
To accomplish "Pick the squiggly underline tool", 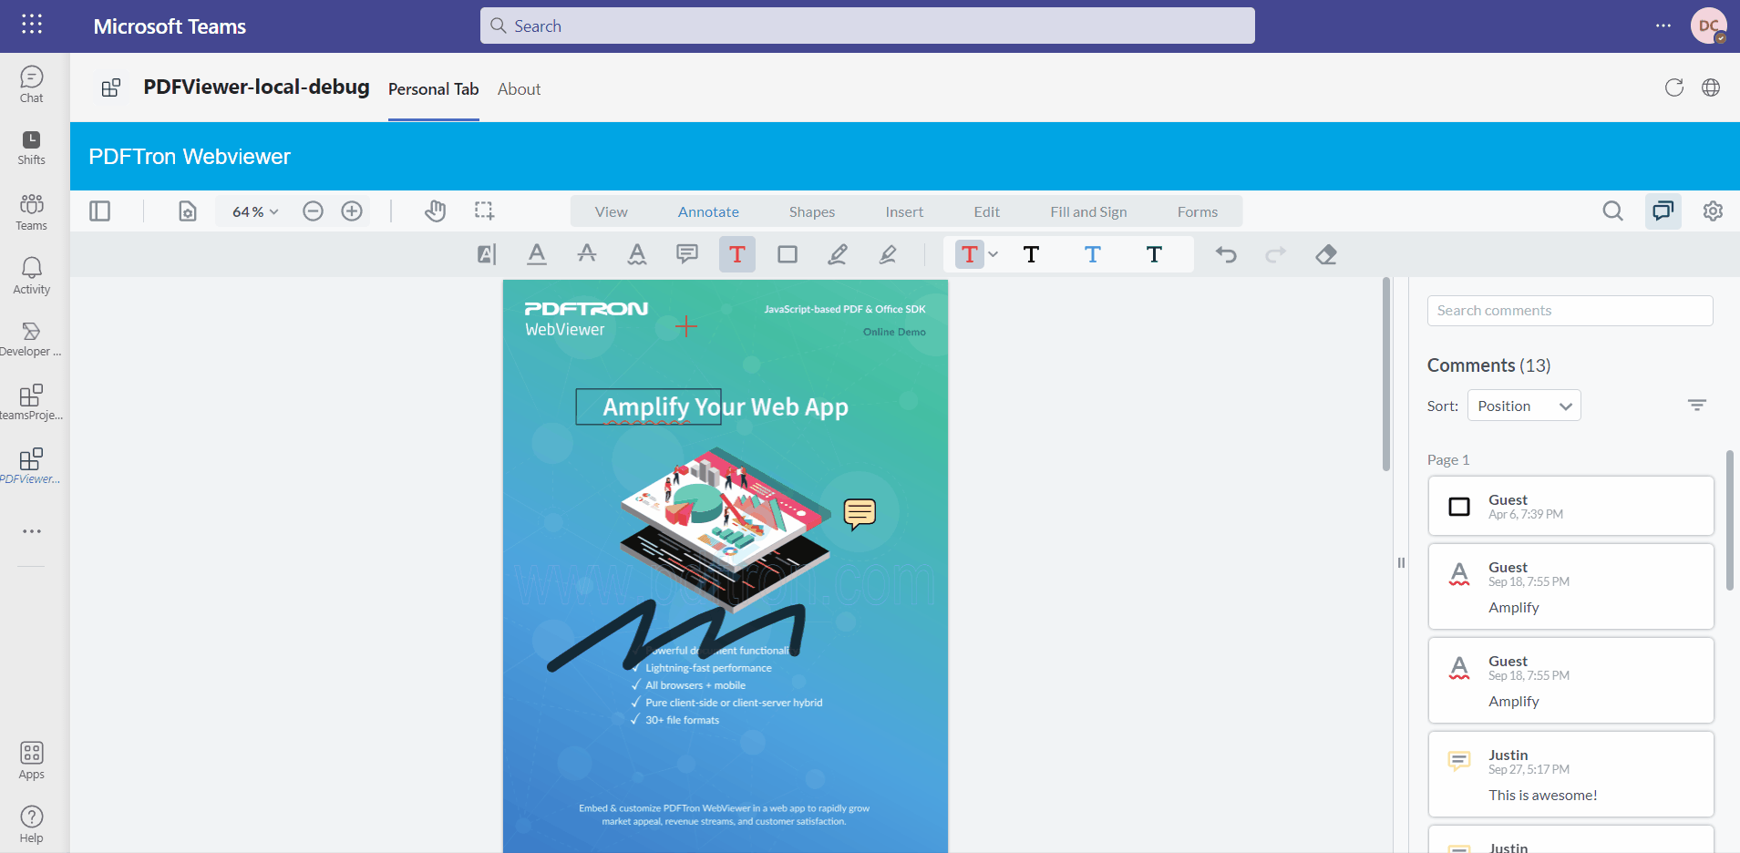I will coord(637,255).
